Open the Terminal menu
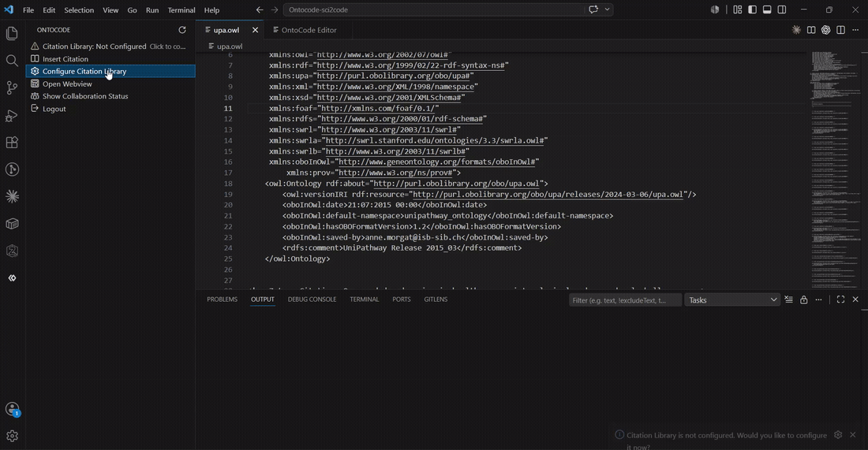Viewport: 868px width, 450px height. [181, 10]
